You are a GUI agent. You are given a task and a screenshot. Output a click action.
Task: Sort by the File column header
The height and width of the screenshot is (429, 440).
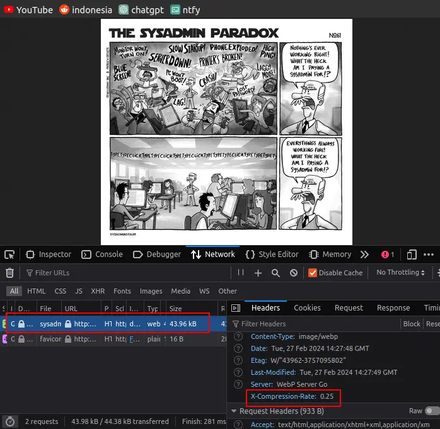(x=49, y=309)
